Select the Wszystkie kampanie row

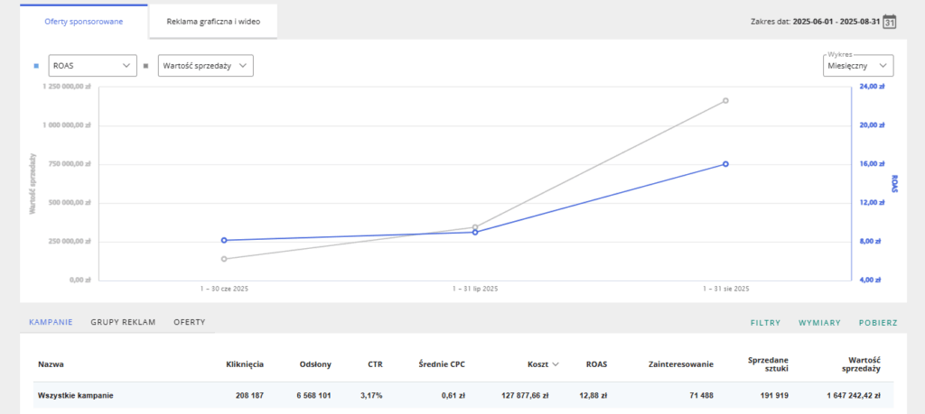tap(75, 395)
